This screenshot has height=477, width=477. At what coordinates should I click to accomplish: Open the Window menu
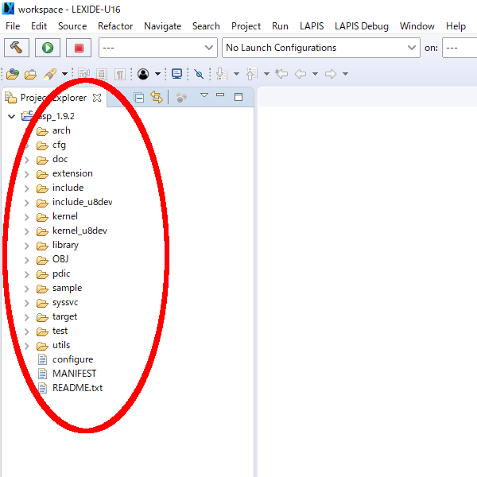pos(417,26)
